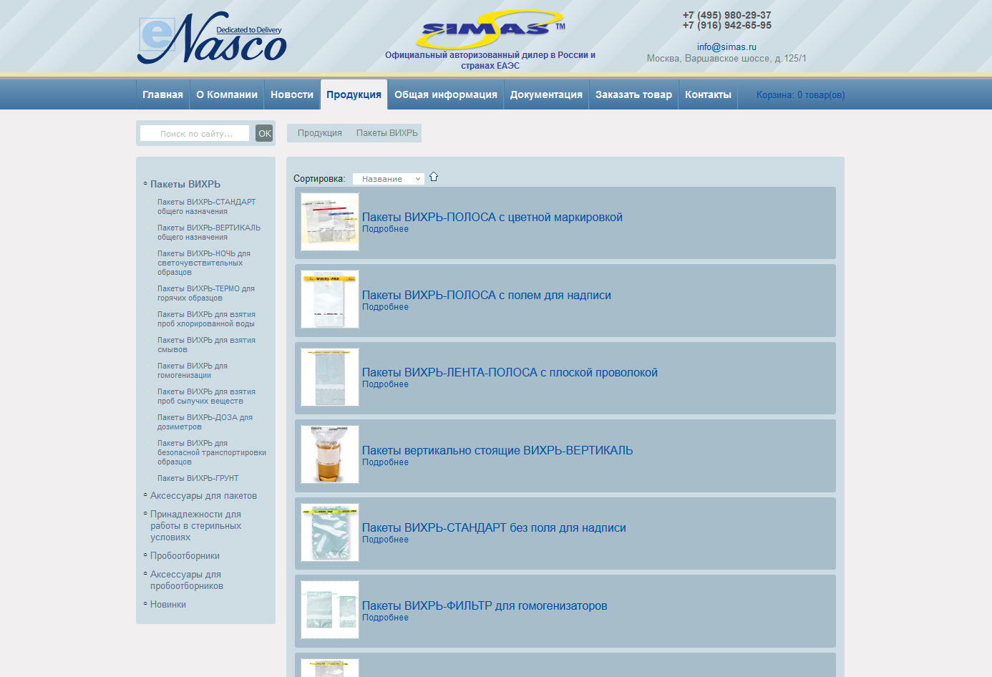Click thumbnail of ПОЛОСА с цветной маркировкой
Screen dimensions: 992x677
[x=330, y=222]
